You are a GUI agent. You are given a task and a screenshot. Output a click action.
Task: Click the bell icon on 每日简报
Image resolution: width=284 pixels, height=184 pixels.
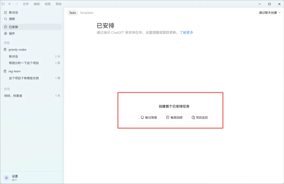[x=142, y=117]
